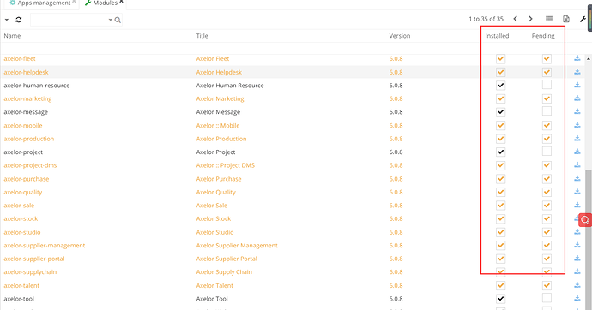Viewport: 592px width, 310px height.
Task: Click install icon for axelor-fleet
Action: point(577,58)
